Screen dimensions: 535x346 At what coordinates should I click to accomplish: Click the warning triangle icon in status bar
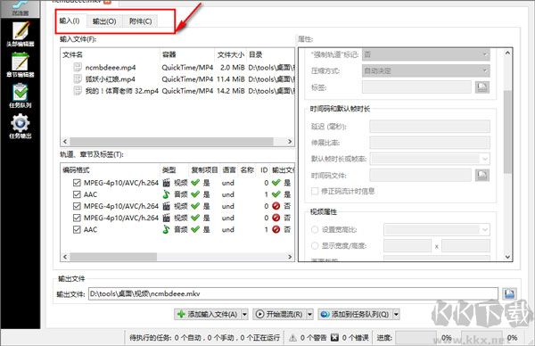point(292,338)
